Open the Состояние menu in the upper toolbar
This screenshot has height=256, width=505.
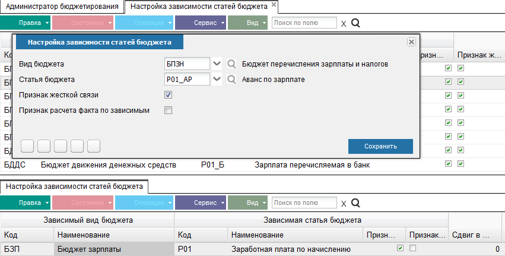coord(82,23)
